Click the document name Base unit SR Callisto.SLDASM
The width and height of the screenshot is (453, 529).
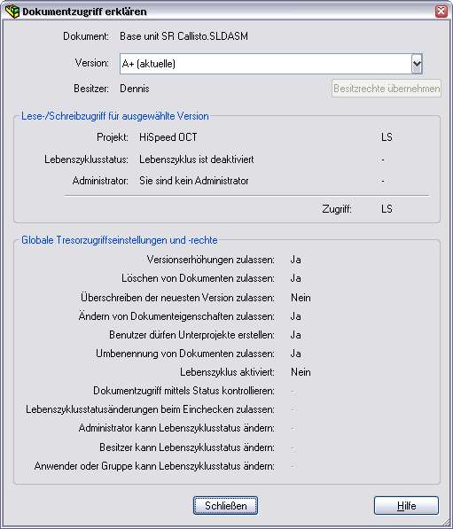click(184, 36)
